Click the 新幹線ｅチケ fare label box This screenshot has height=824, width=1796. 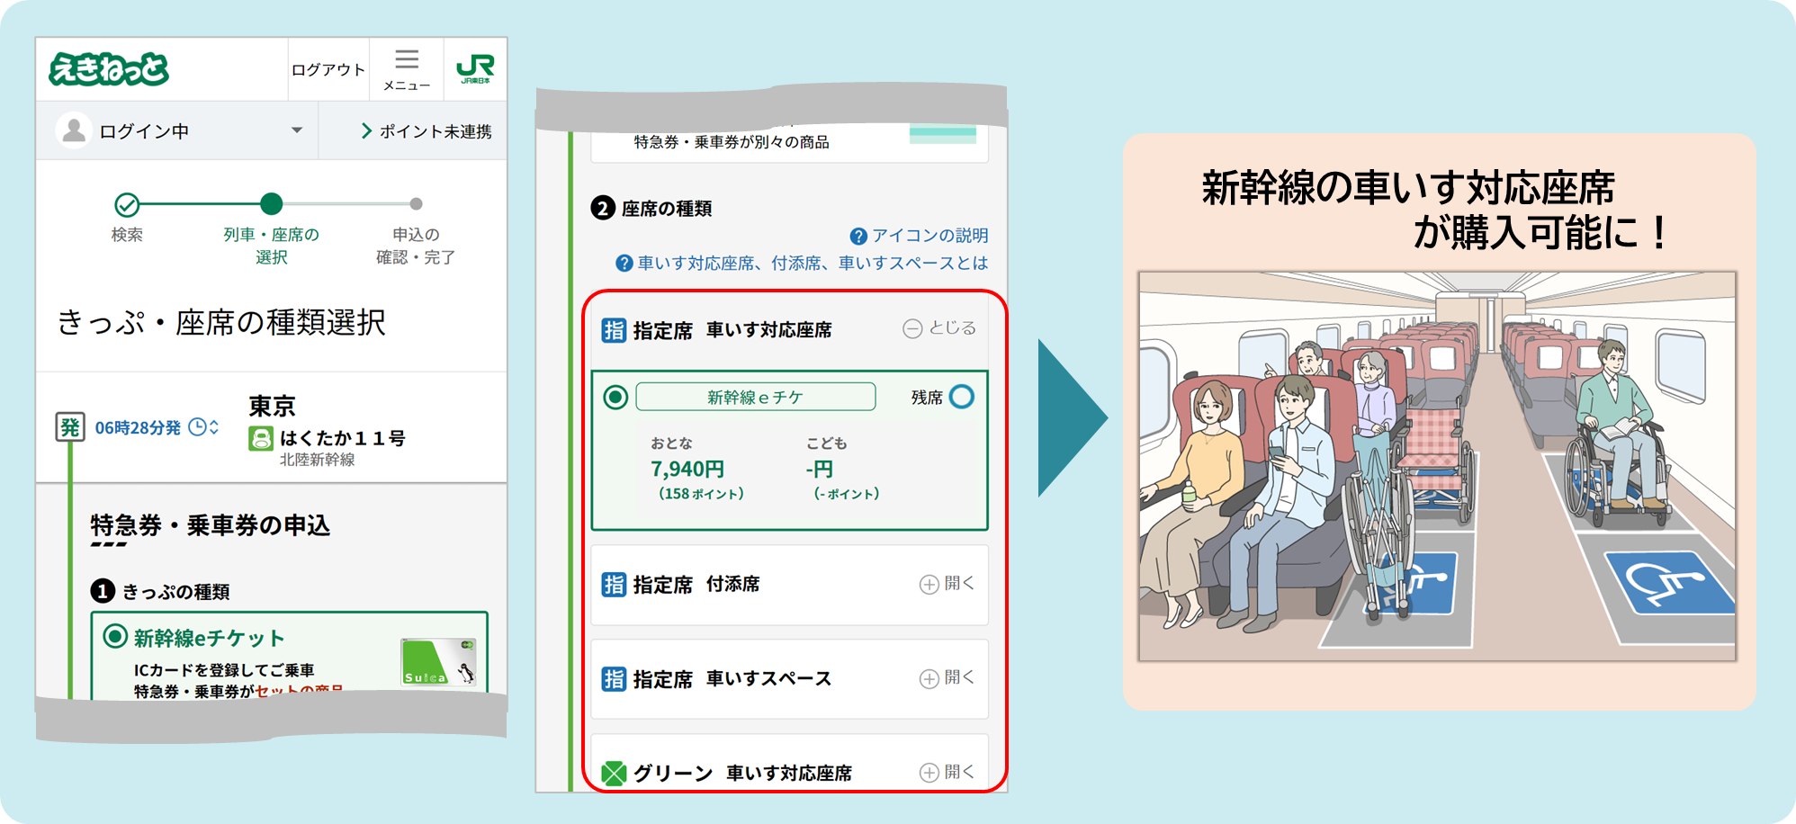pos(756,397)
